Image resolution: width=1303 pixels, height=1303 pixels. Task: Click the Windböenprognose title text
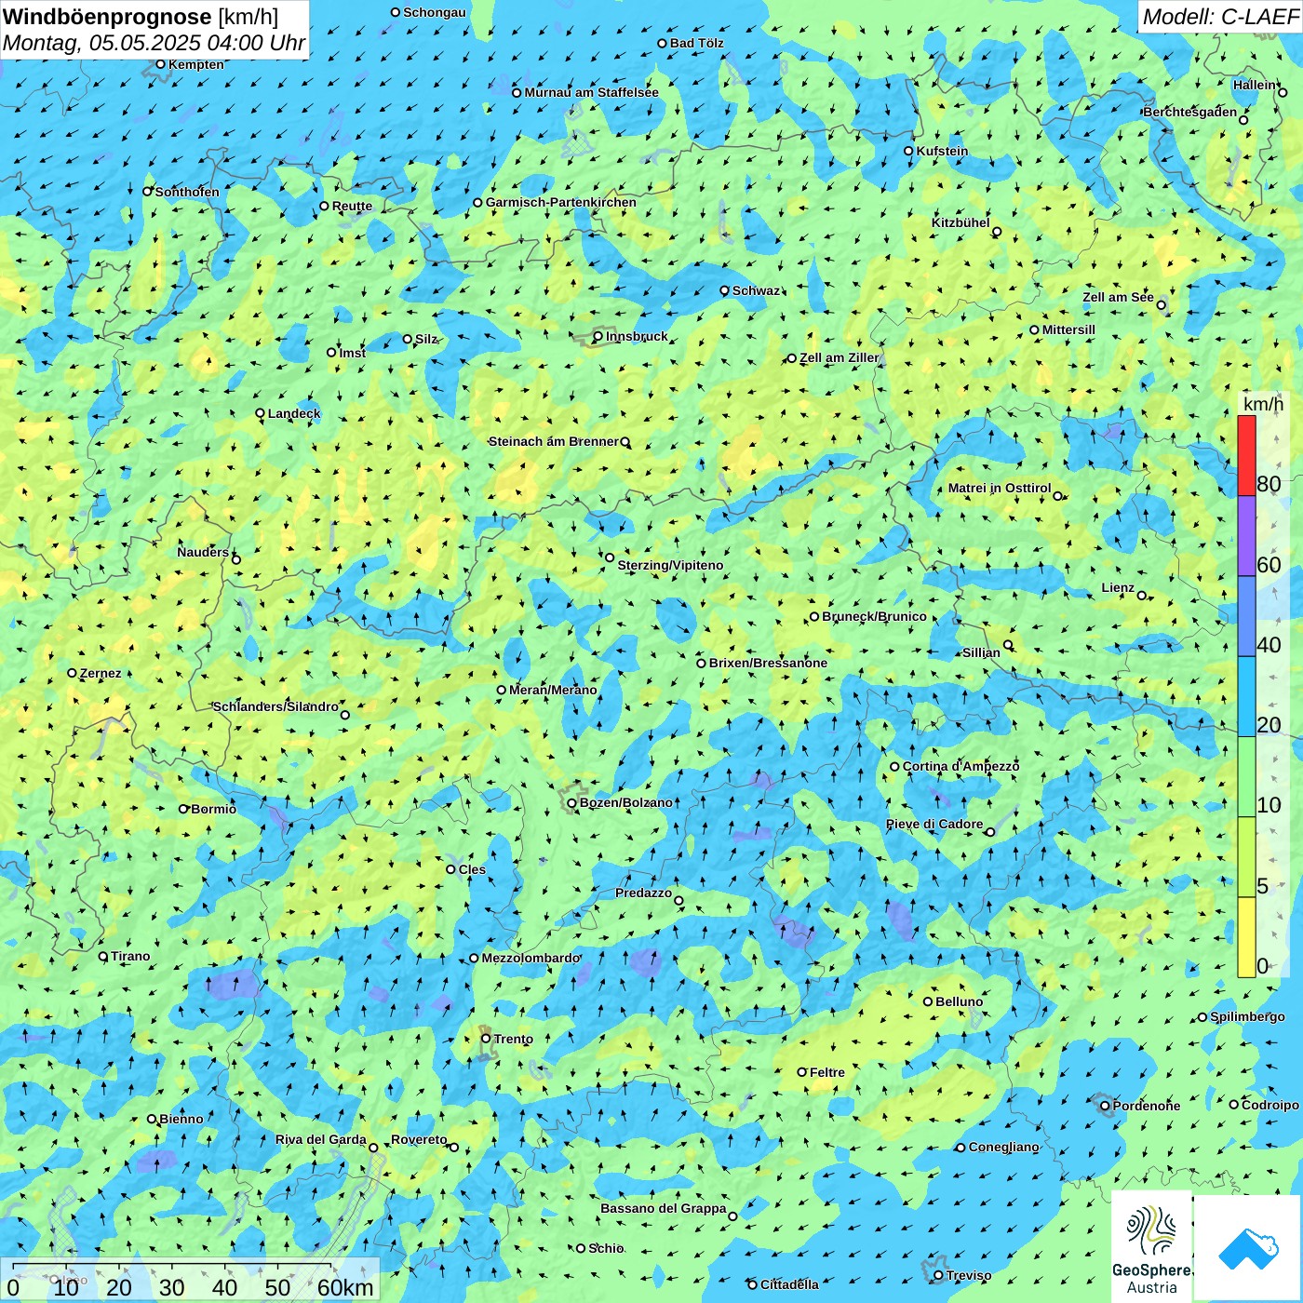(107, 17)
